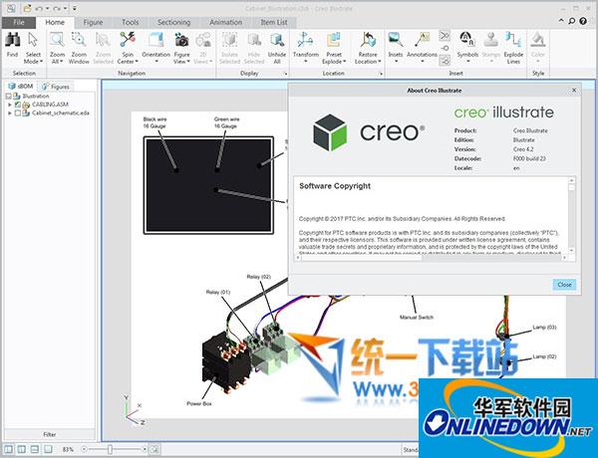The image size is (598, 458).
Task: Expand the CABLING.ASM tree node
Action: click(10, 105)
